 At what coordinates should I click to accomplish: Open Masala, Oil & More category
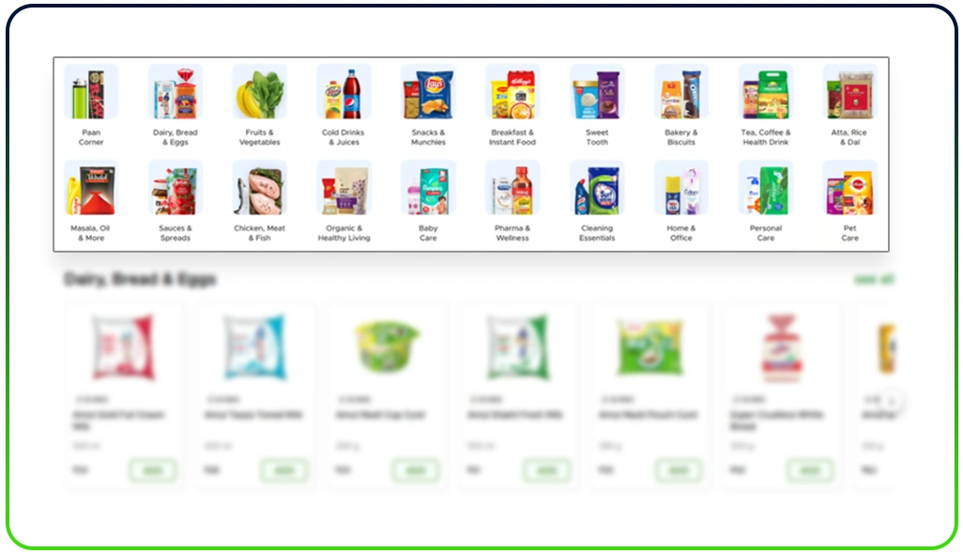coord(91,201)
